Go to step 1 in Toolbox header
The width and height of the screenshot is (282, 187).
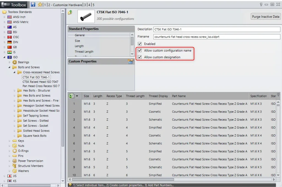(x=45, y=5)
